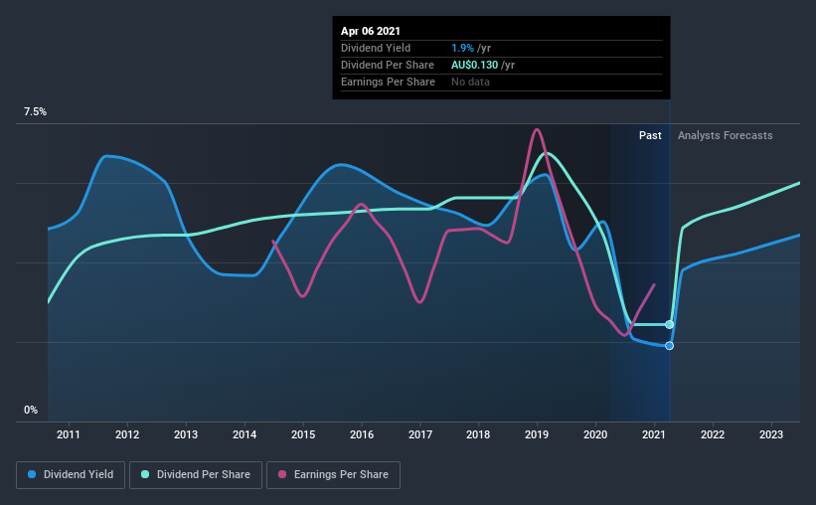Viewport: 816px width, 505px height.
Task: Select the teal data point marker on the chart
Action: pyautogui.click(x=669, y=324)
